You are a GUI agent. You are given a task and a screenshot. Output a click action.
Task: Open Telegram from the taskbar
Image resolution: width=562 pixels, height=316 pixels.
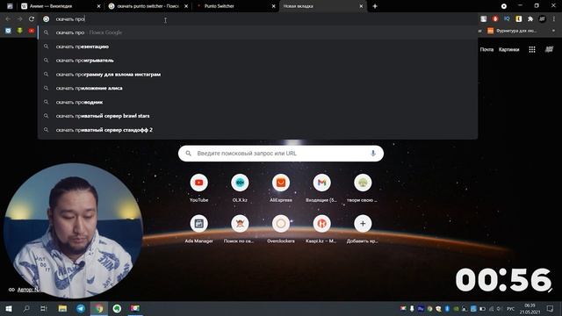coord(81,308)
